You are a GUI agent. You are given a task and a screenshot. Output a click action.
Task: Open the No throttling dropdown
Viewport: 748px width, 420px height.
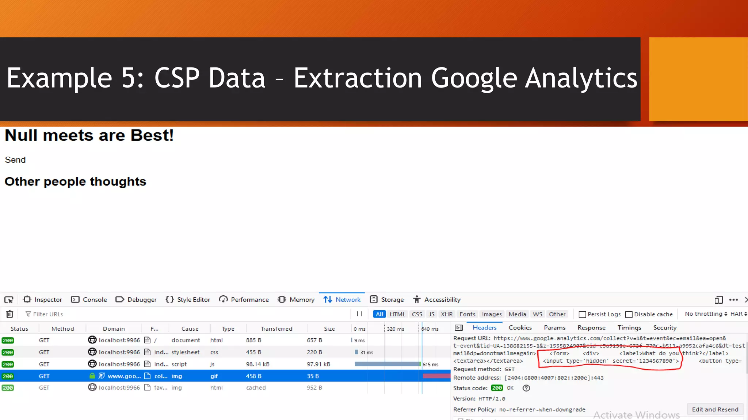pyautogui.click(x=706, y=314)
